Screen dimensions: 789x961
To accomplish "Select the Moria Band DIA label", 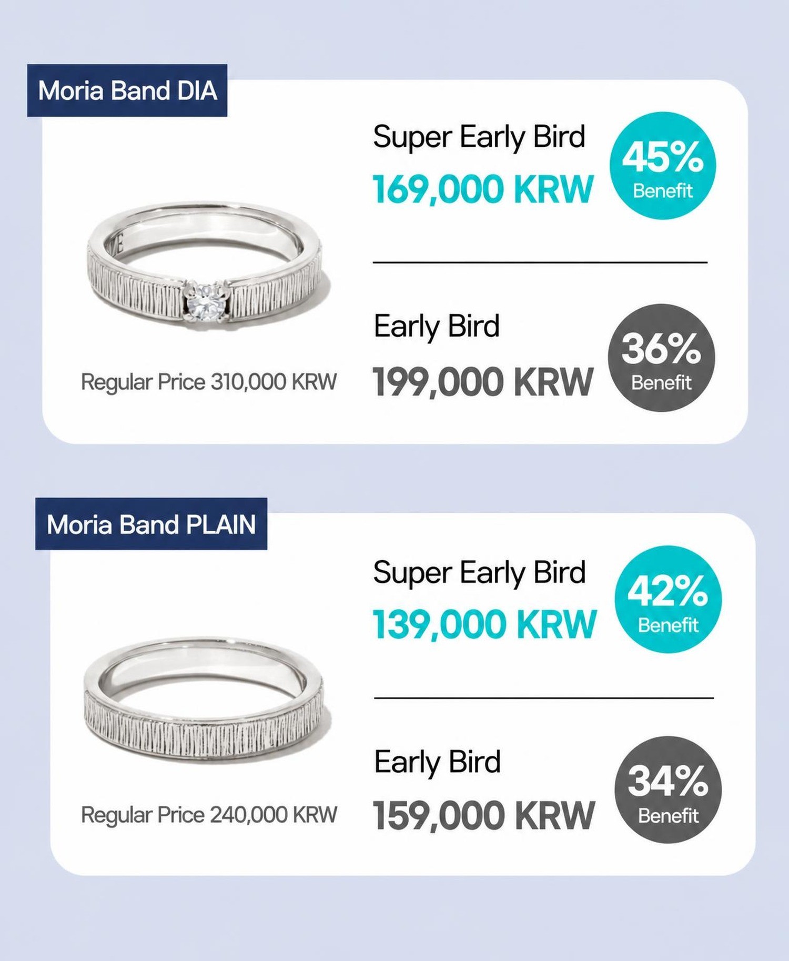I will coord(127,90).
